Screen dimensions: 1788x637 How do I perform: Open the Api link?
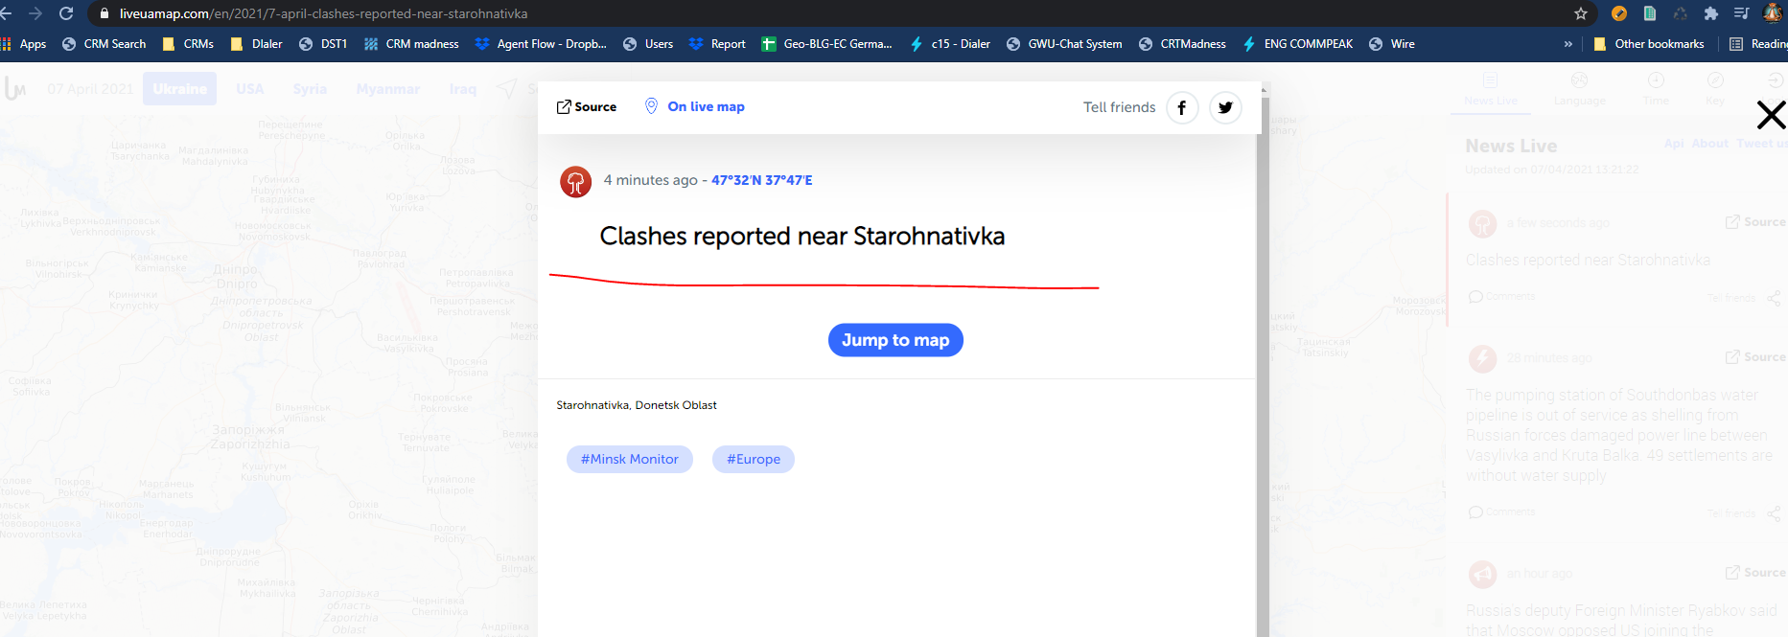(1674, 144)
